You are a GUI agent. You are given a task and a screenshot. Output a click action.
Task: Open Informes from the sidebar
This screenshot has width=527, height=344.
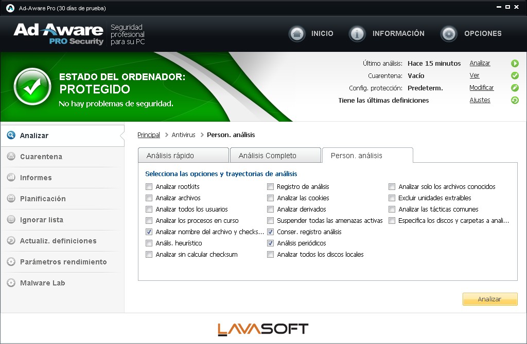(x=62, y=178)
